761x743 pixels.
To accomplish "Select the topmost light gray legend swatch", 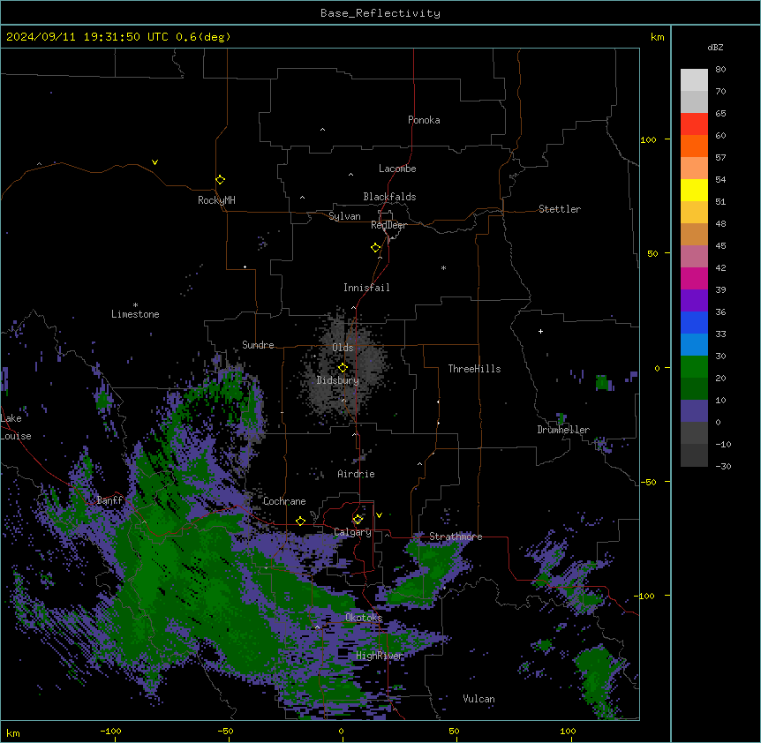I will [x=694, y=79].
